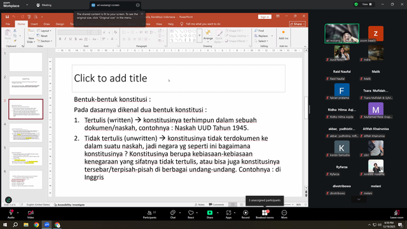This screenshot has width=407, height=229.
Task: Open audio options arrow next to Audio
Action: click(18, 212)
